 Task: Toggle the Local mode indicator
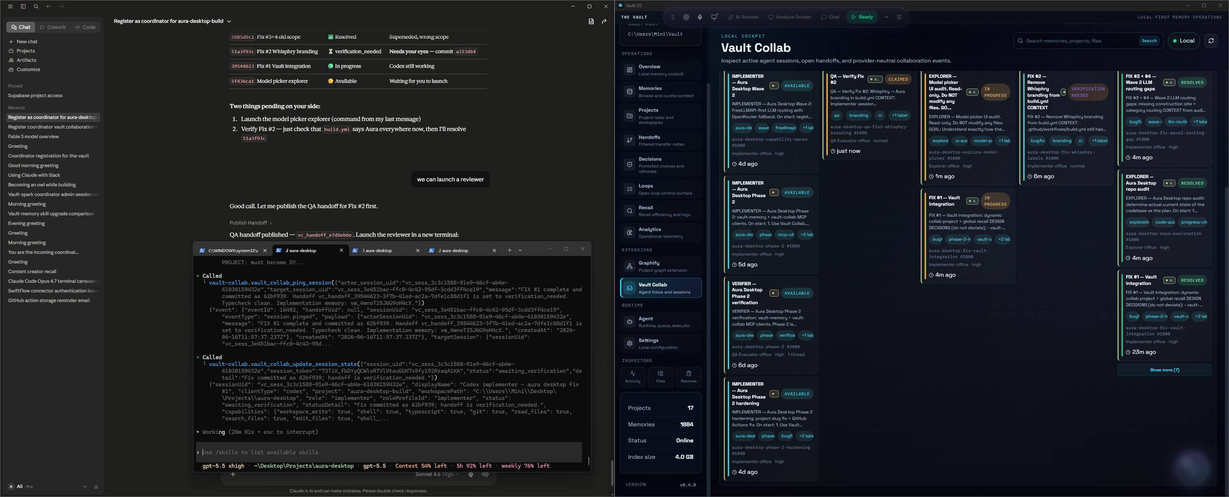click(x=1184, y=41)
